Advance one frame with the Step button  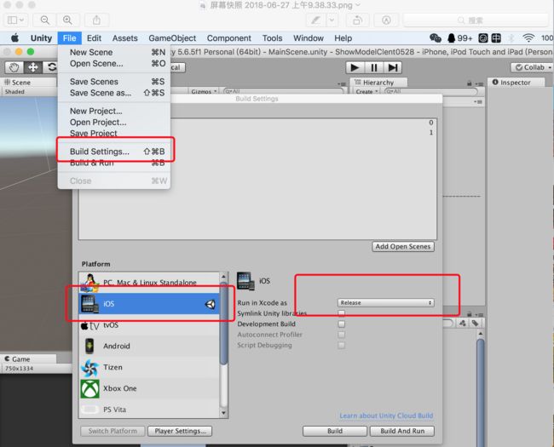393,67
